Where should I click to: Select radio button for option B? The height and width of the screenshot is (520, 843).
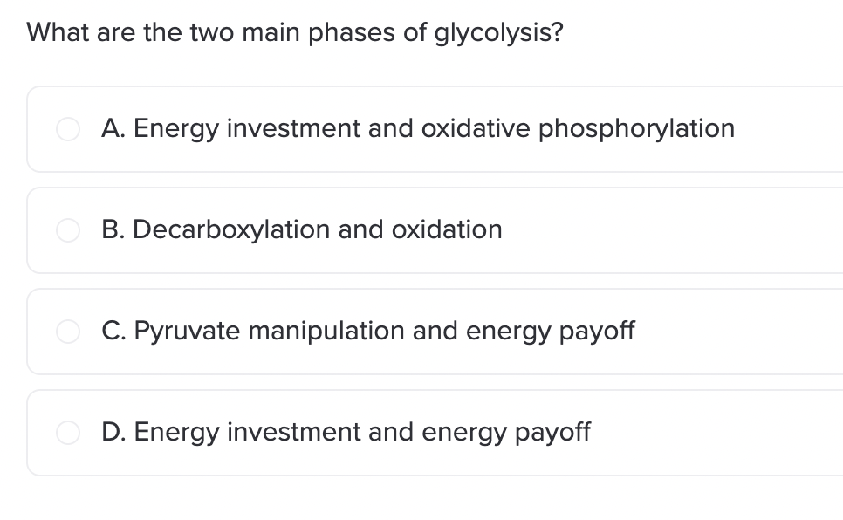click(x=68, y=230)
